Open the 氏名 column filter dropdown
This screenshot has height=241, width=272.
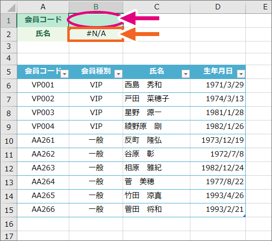[185, 74]
